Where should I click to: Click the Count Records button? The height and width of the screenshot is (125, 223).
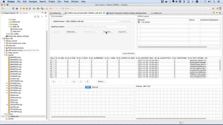pos(129,53)
